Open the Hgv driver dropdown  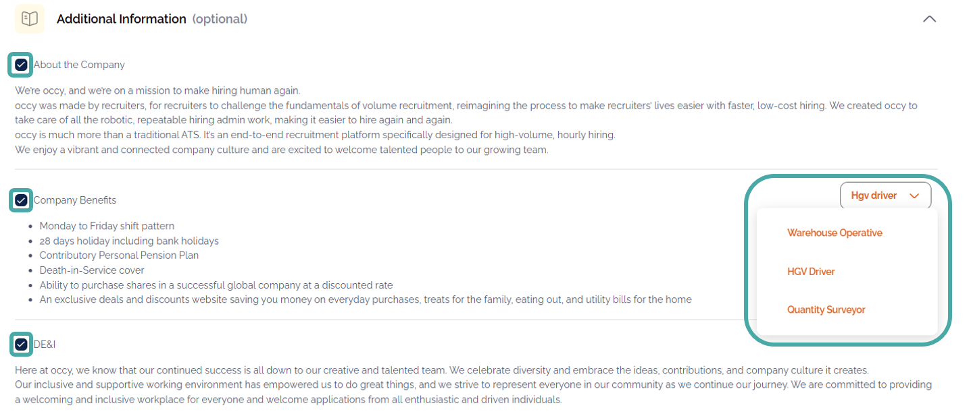coord(885,196)
